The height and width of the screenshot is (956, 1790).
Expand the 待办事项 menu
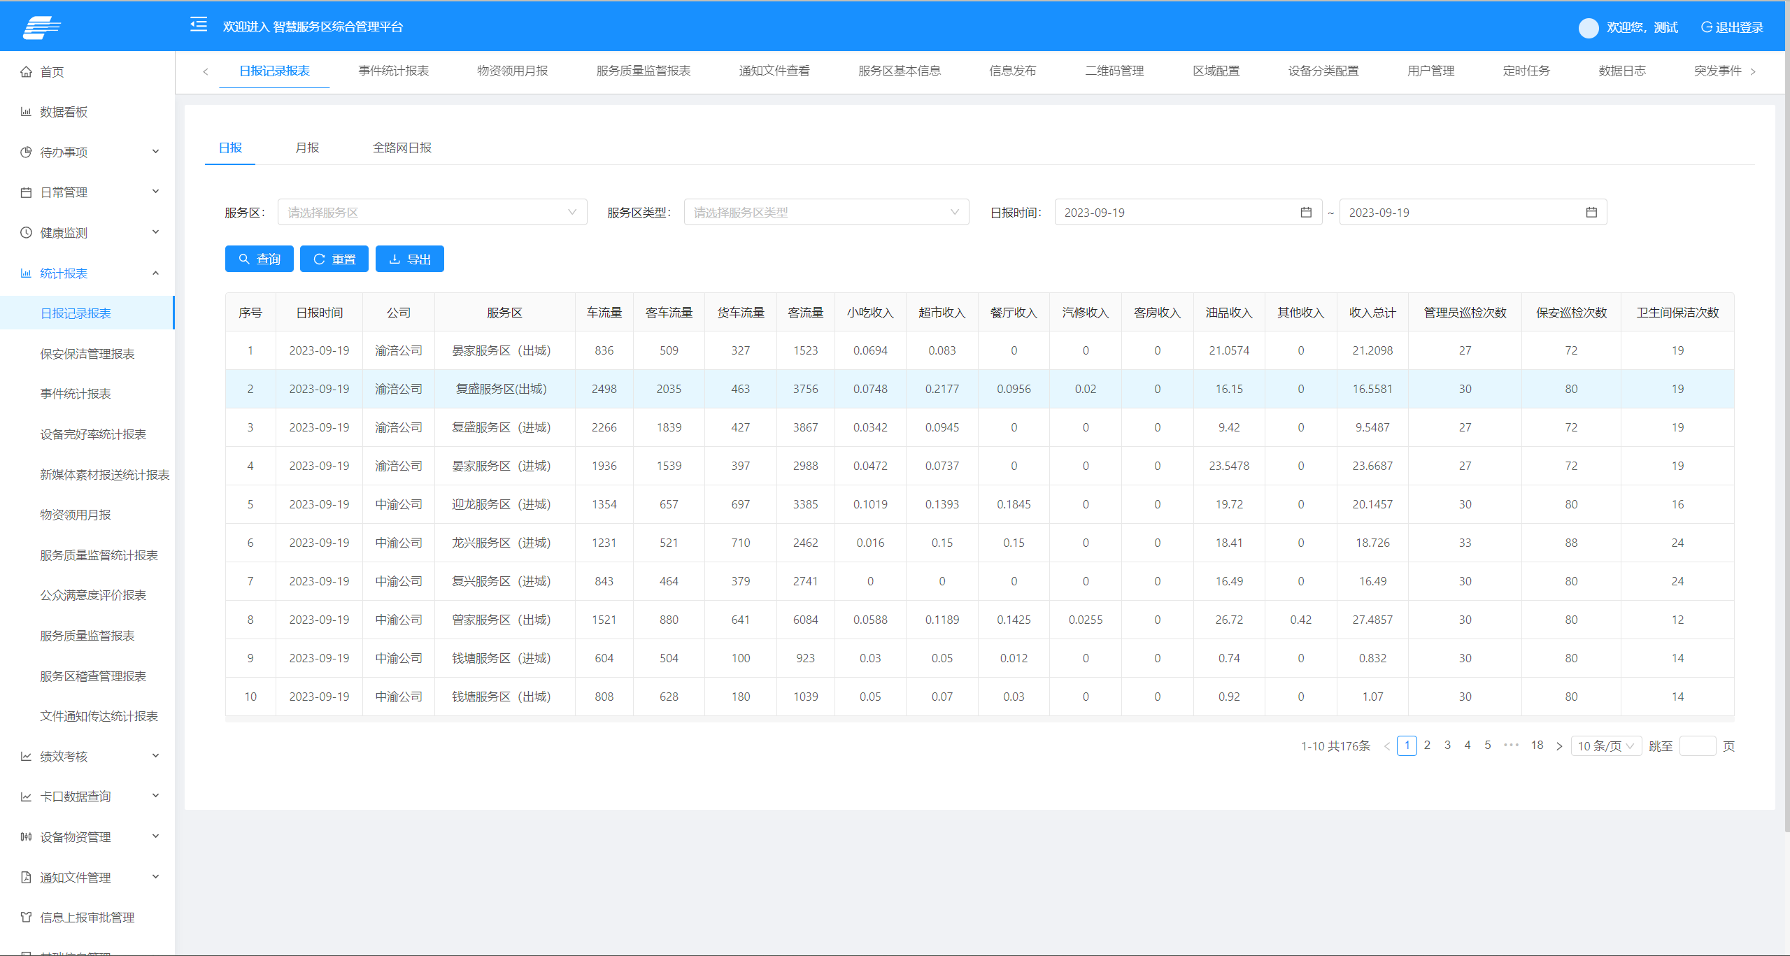87,152
